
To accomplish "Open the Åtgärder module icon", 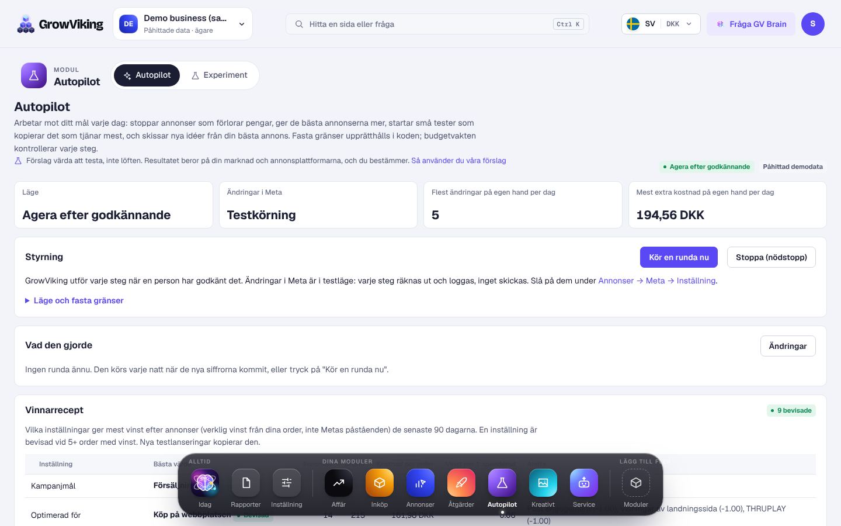I will tap(461, 483).
